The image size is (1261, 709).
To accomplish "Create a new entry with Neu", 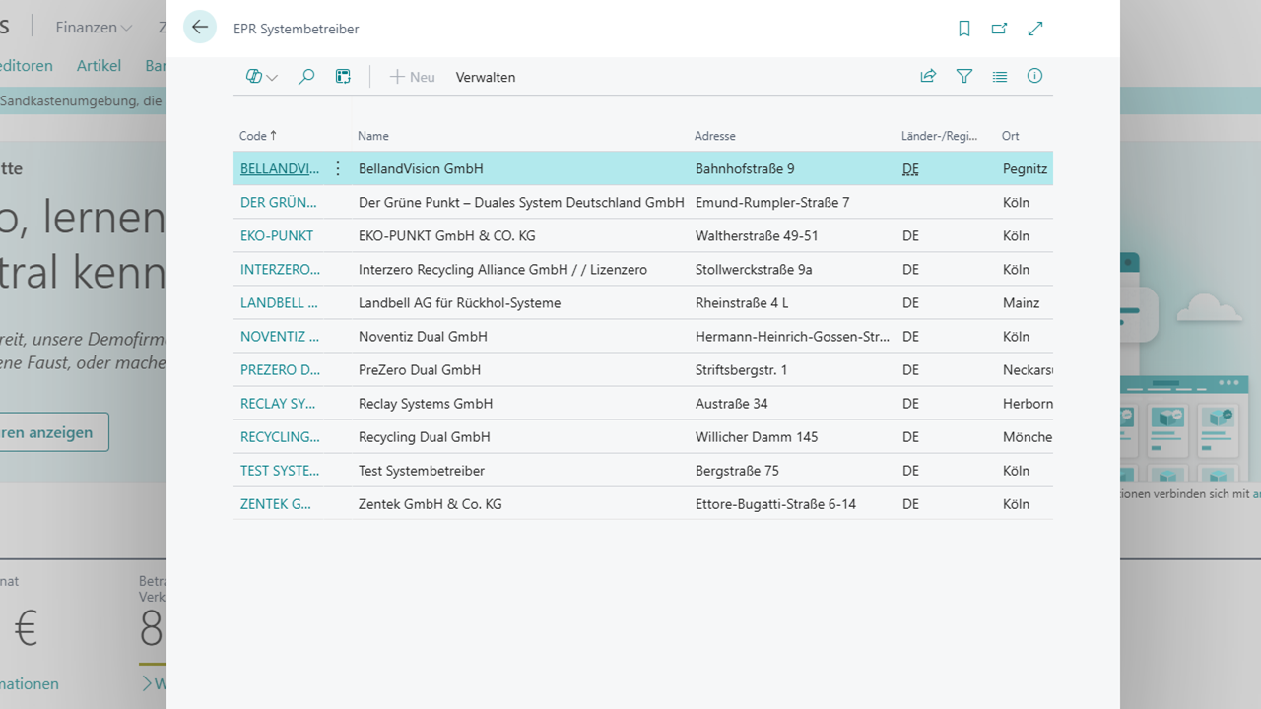I will [x=412, y=77].
